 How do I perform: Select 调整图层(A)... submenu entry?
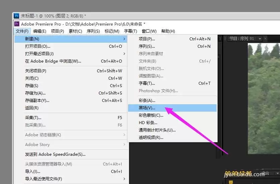pos(172,76)
